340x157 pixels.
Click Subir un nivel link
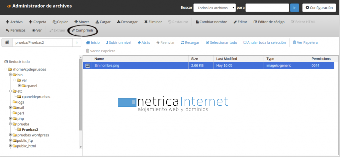tap(119, 42)
